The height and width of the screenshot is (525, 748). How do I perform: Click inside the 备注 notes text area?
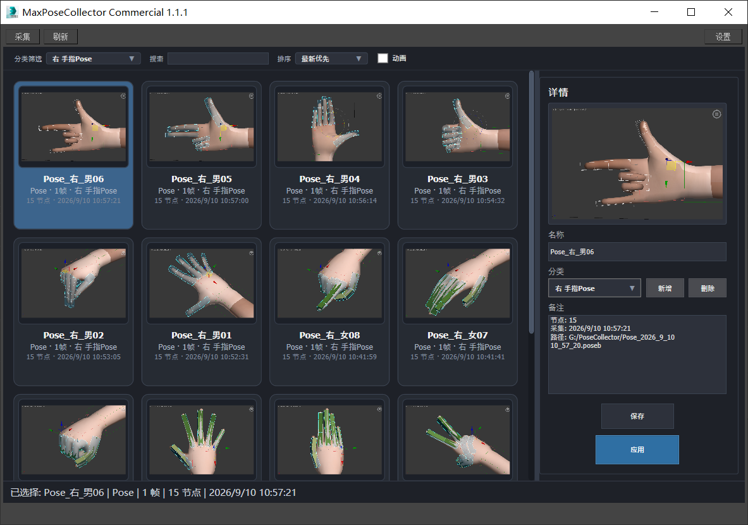[637, 354]
